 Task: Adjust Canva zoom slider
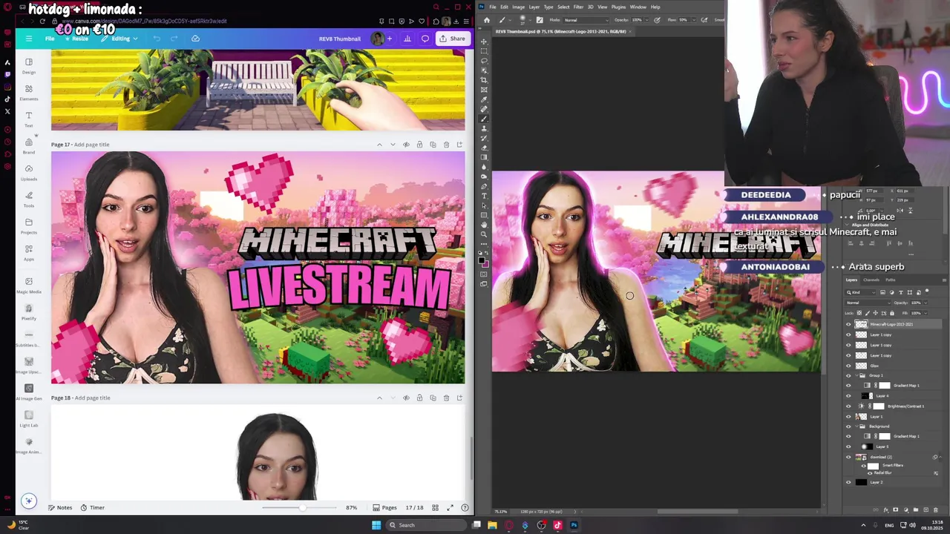(x=301, y=507)
